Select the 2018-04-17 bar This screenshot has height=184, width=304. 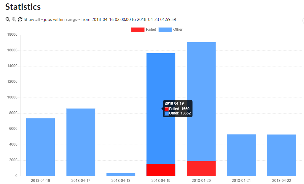click(81, 142)
